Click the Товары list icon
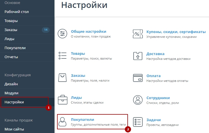The image size is (209, 133). point(62,56)
